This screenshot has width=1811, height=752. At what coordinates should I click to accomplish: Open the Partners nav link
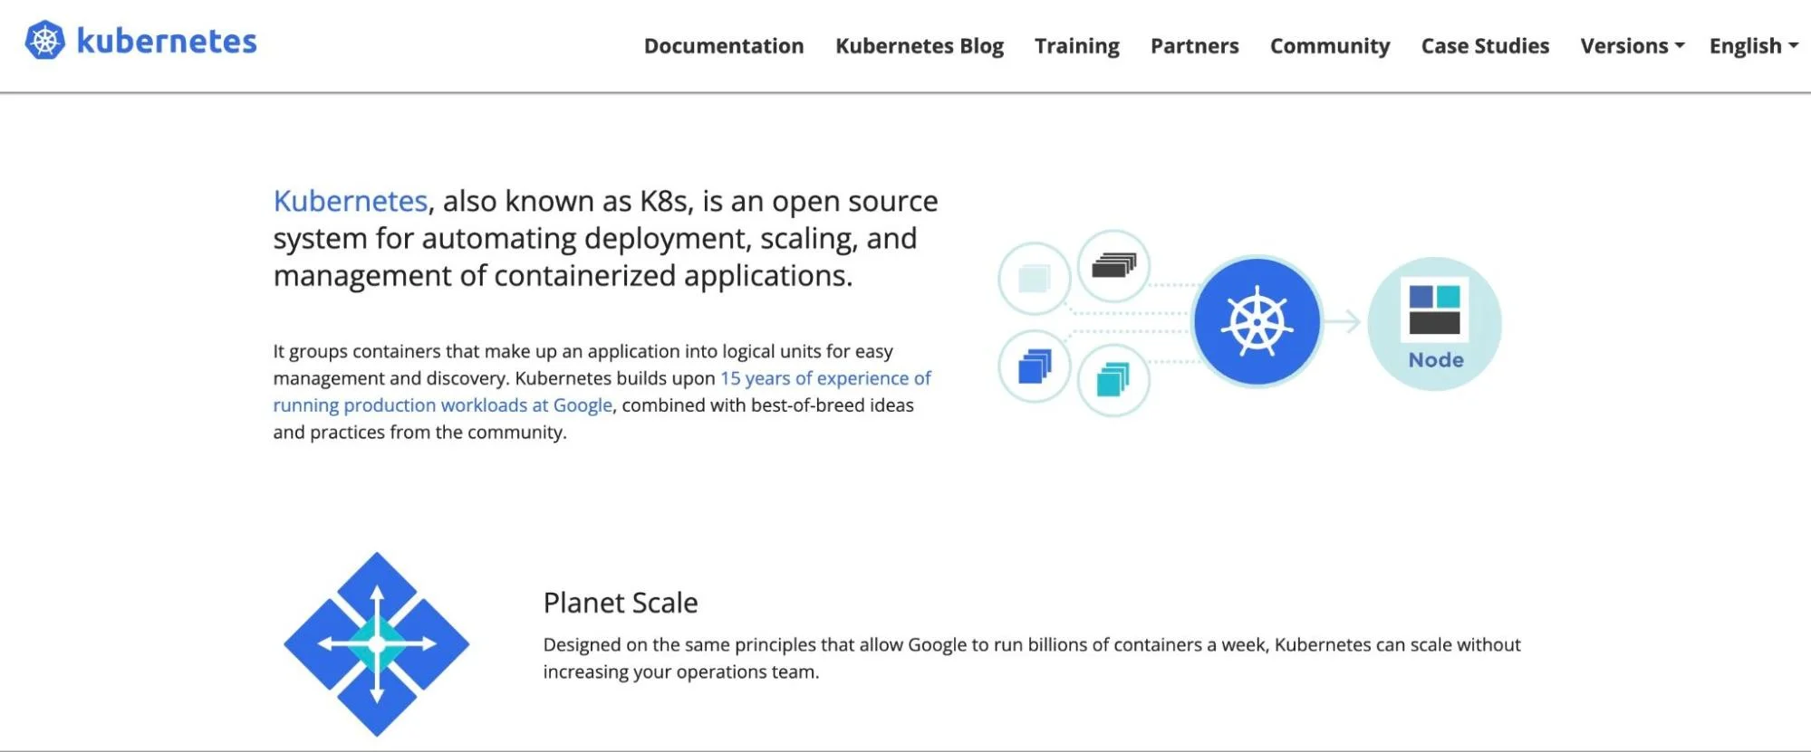pyautogui.click(x=1195, y=46)
